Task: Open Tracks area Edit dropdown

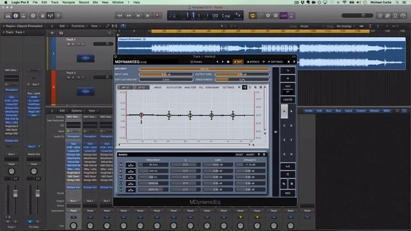Action: (x=63, y=26)
